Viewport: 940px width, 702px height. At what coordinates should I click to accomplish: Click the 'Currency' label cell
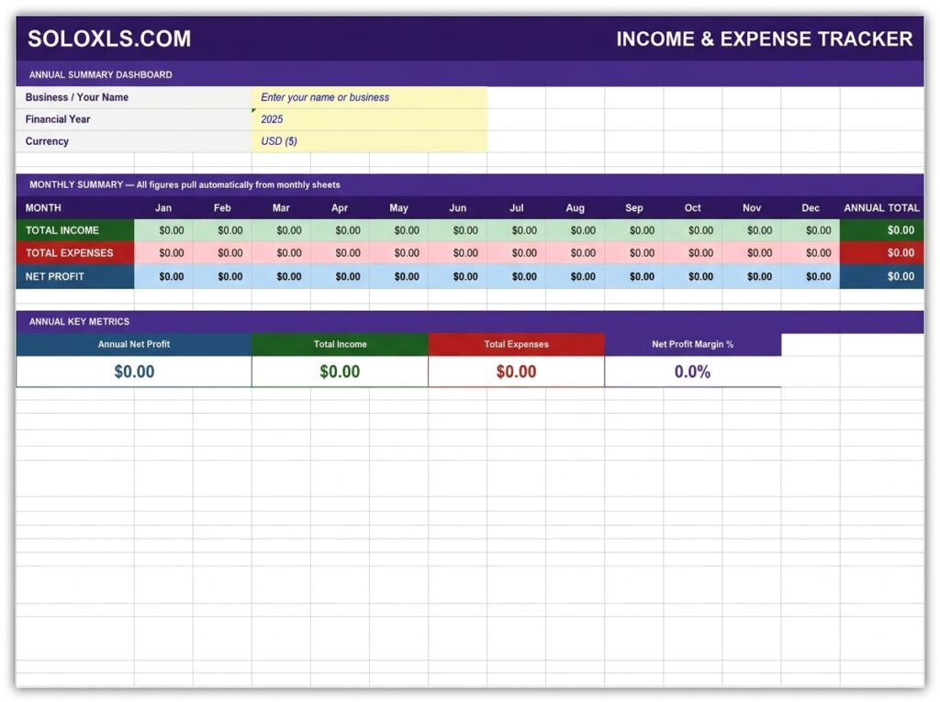pyautogui.click(x=134, y=141)
